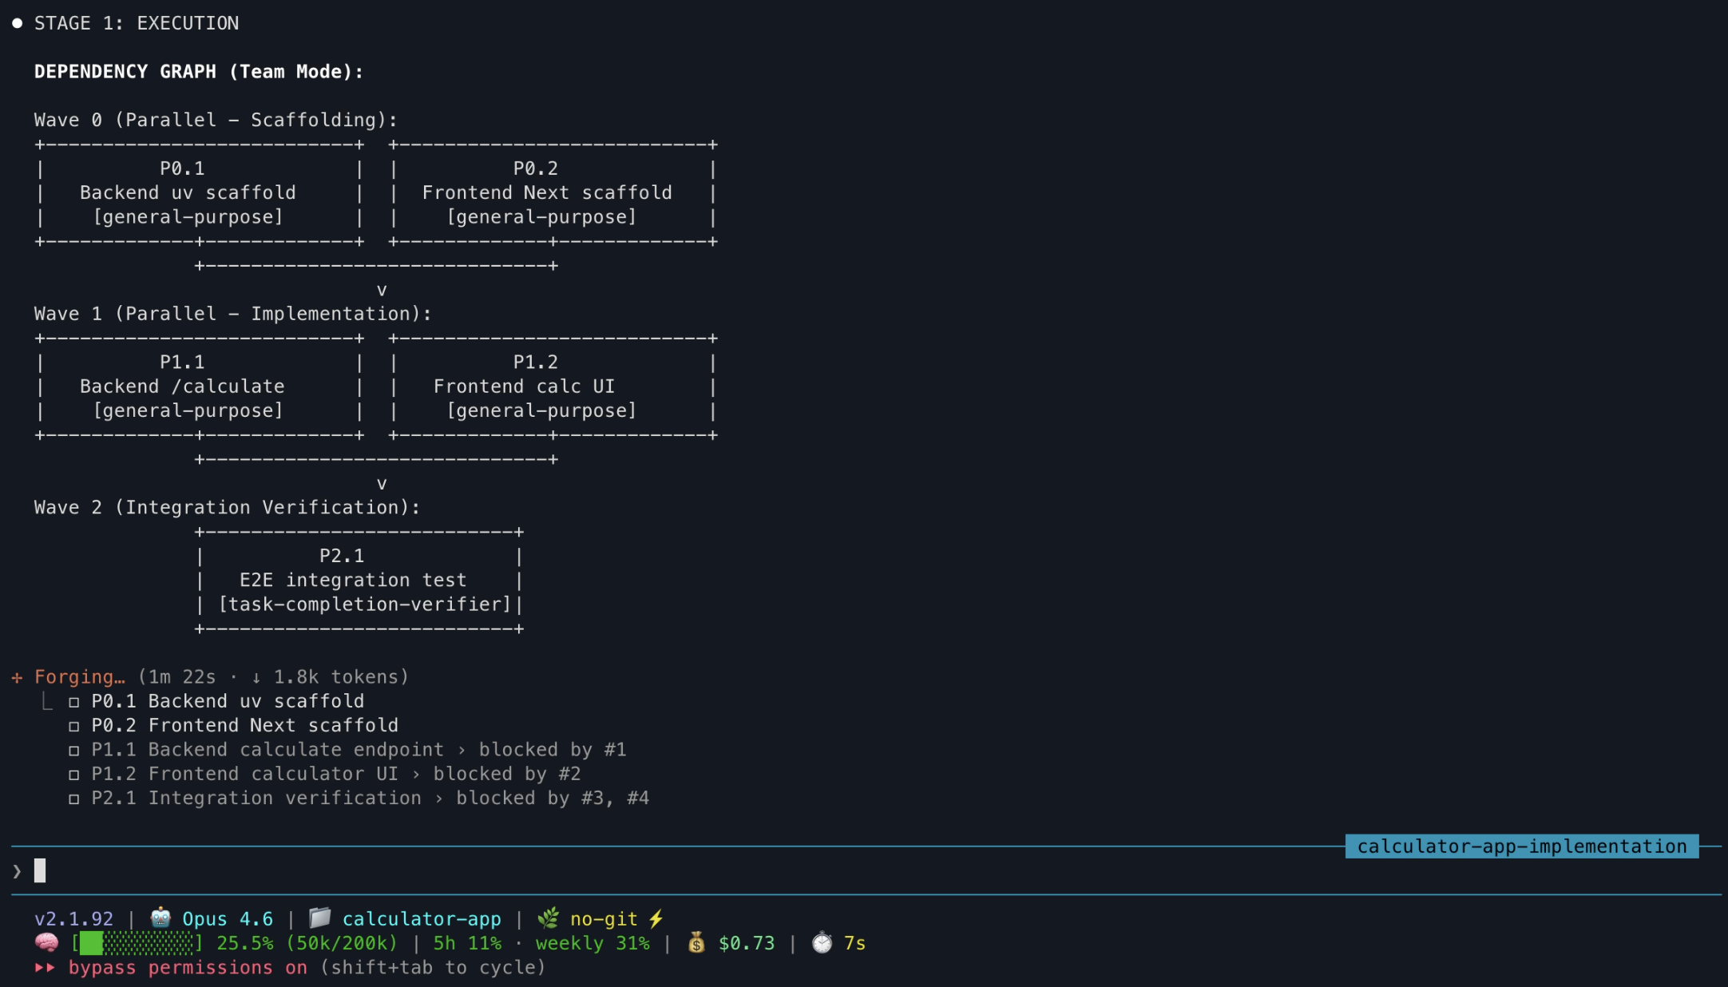Click [general-purpose] under Frontend calc UI
Screen dimensions: 1728x987
(x=541, y=410)
